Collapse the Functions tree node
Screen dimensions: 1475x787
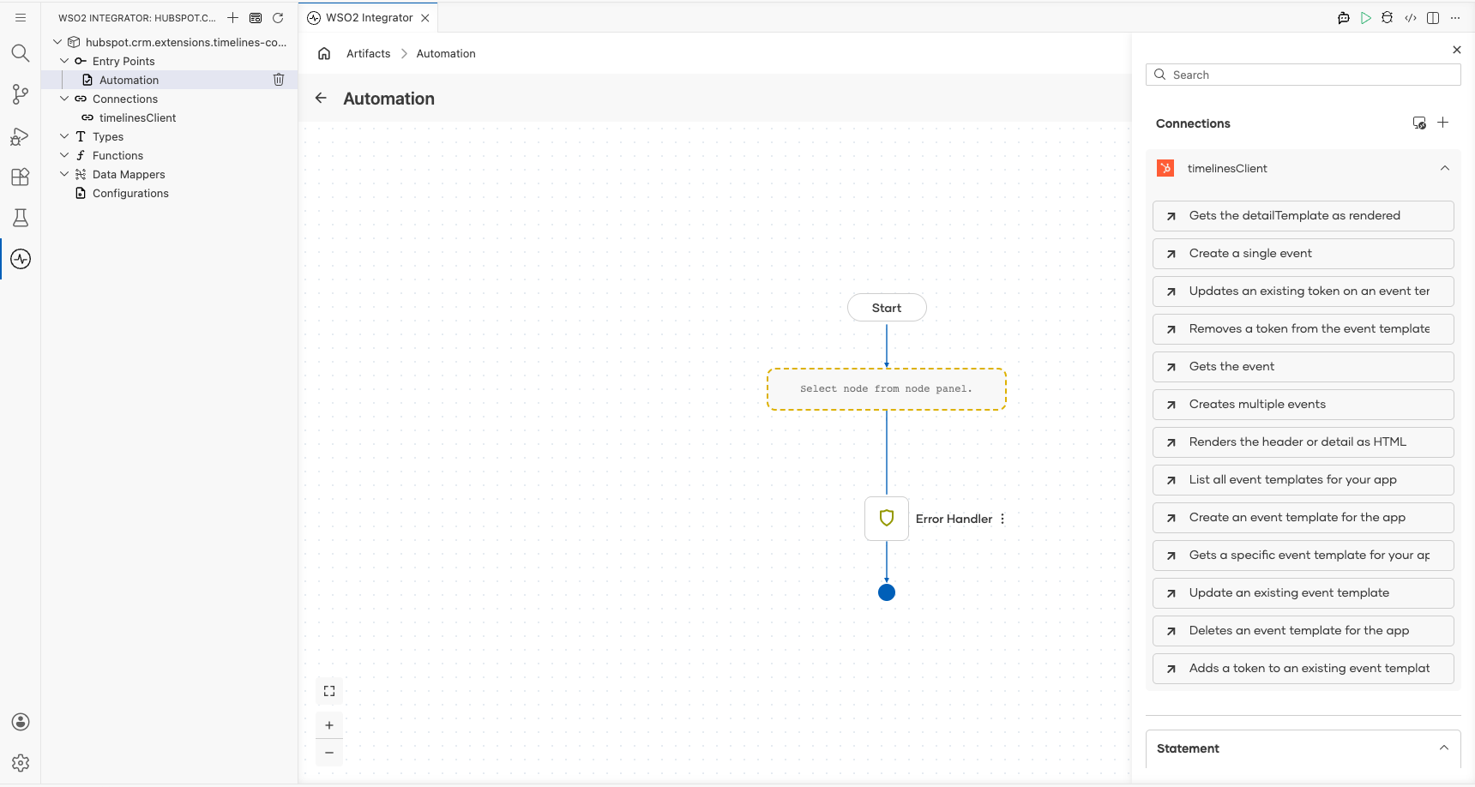pos(64,155)
